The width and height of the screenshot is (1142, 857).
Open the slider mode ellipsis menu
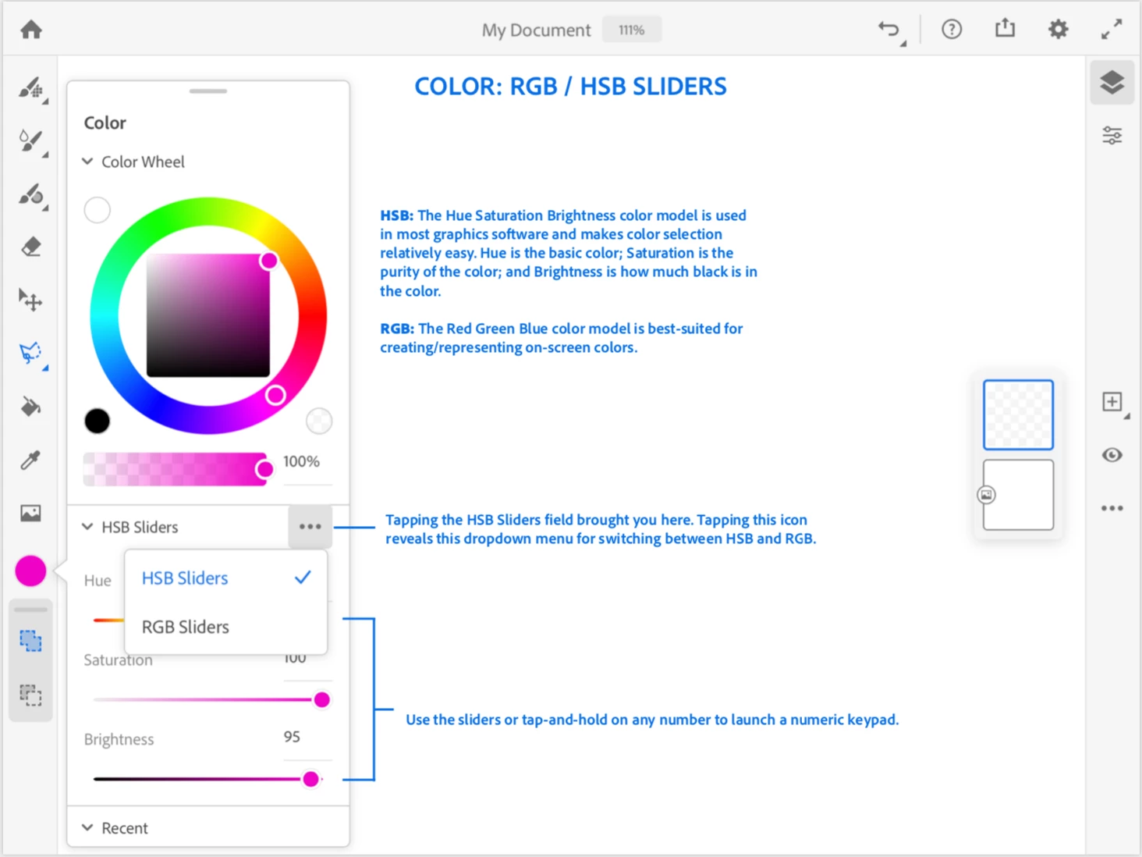(x=310, y=527)
